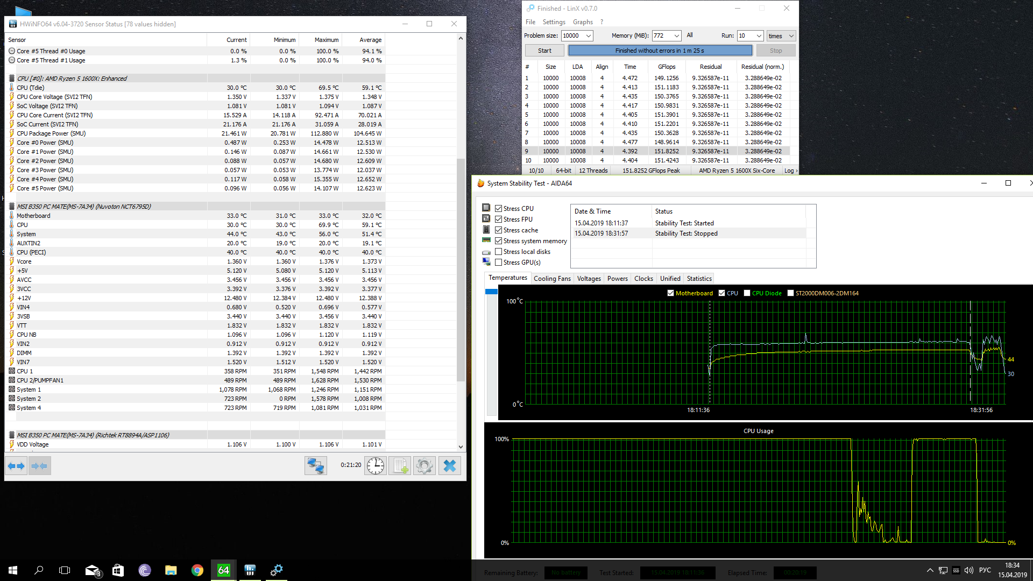Uncheck the Stress FPU checkbox

click(499, 219)
